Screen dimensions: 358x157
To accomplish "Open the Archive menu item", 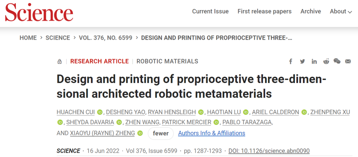I will [x=311, y=11].
